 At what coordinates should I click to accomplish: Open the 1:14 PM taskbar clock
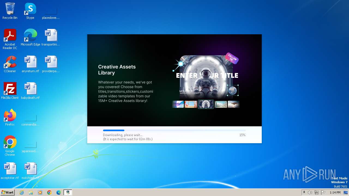(335, 192)
